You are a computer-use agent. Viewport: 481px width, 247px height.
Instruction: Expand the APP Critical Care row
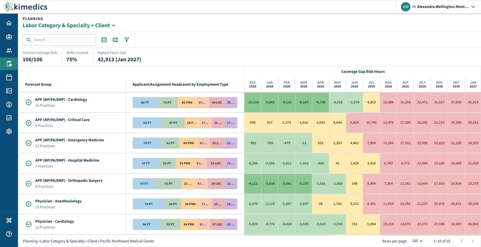click(x=29, y=123)
